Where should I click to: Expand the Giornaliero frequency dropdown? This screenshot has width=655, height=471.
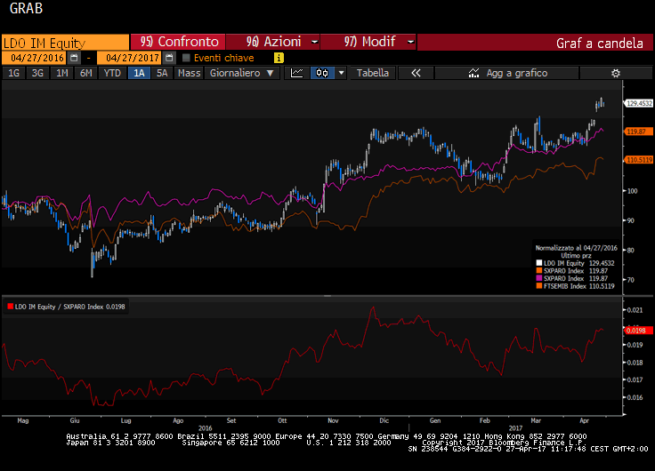pyautogui.click(x=242, y=73)
